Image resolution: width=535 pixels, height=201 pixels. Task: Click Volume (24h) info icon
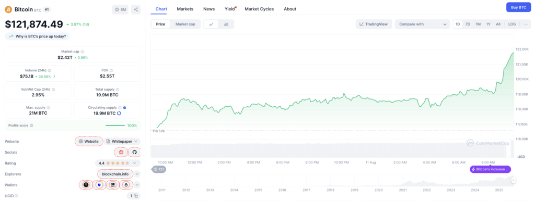coord(50,70)
